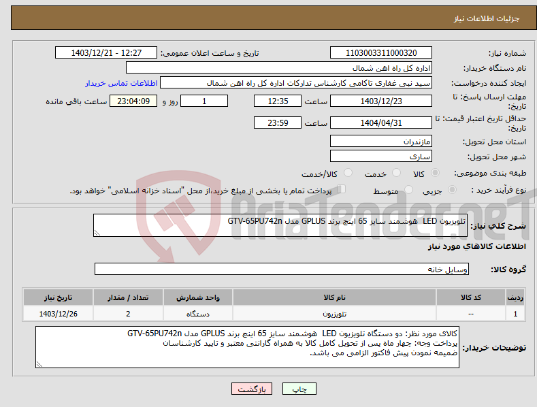Click the remaining time field 23:04:09
The width and height of the screenshot is (537, 407).
pyautogui.click(x=133, y=101)
